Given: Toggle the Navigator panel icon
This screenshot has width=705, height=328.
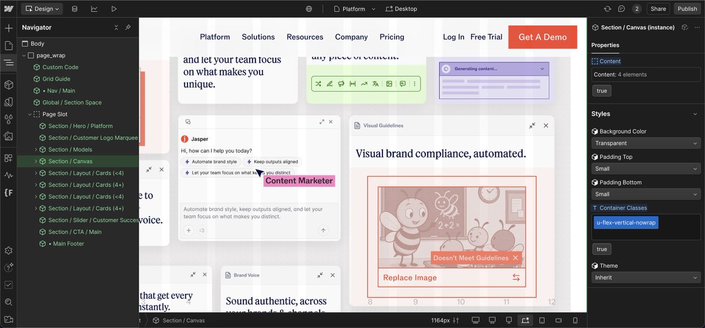Looking at the screenshot, I should coord(8,62).
